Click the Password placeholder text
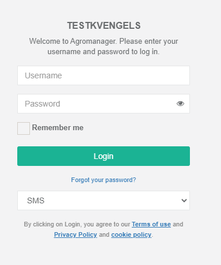Screen dimensions: 221x265 pos(43,104)
